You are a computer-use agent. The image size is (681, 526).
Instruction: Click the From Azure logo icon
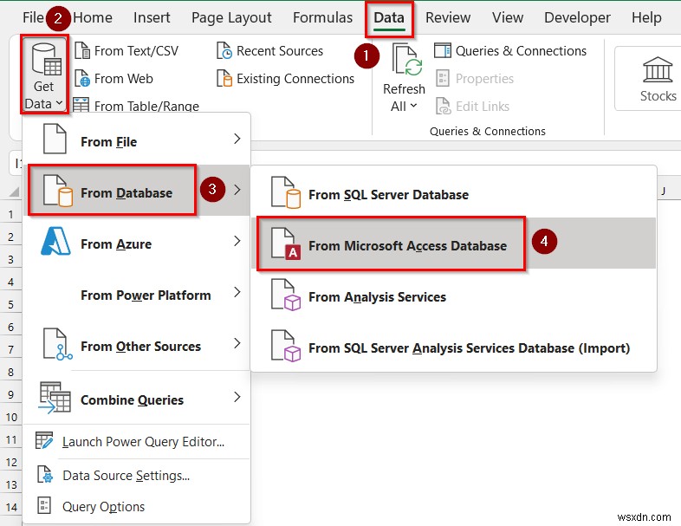pos(55,241)
